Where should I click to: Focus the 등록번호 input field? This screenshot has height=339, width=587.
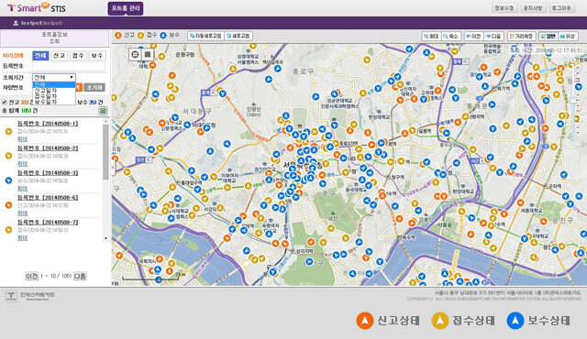click(x=69, y=66)
